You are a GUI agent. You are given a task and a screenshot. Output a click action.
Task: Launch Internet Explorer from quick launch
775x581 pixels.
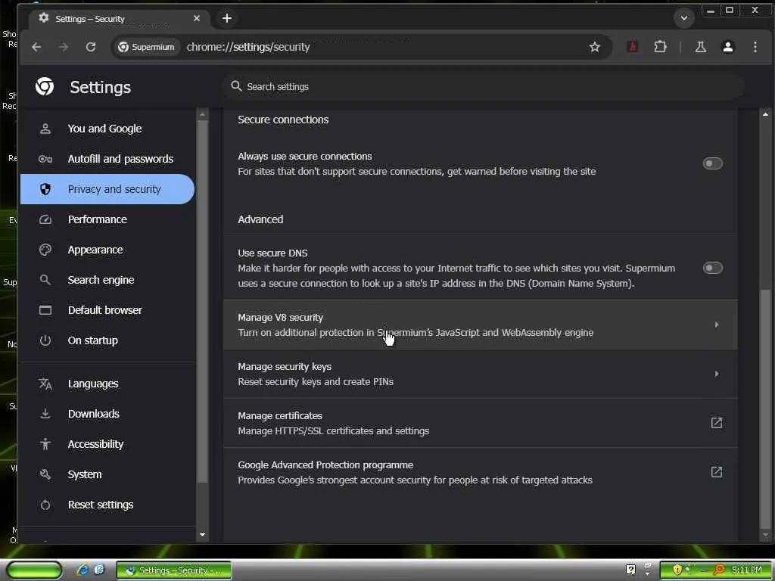(83, 570)
